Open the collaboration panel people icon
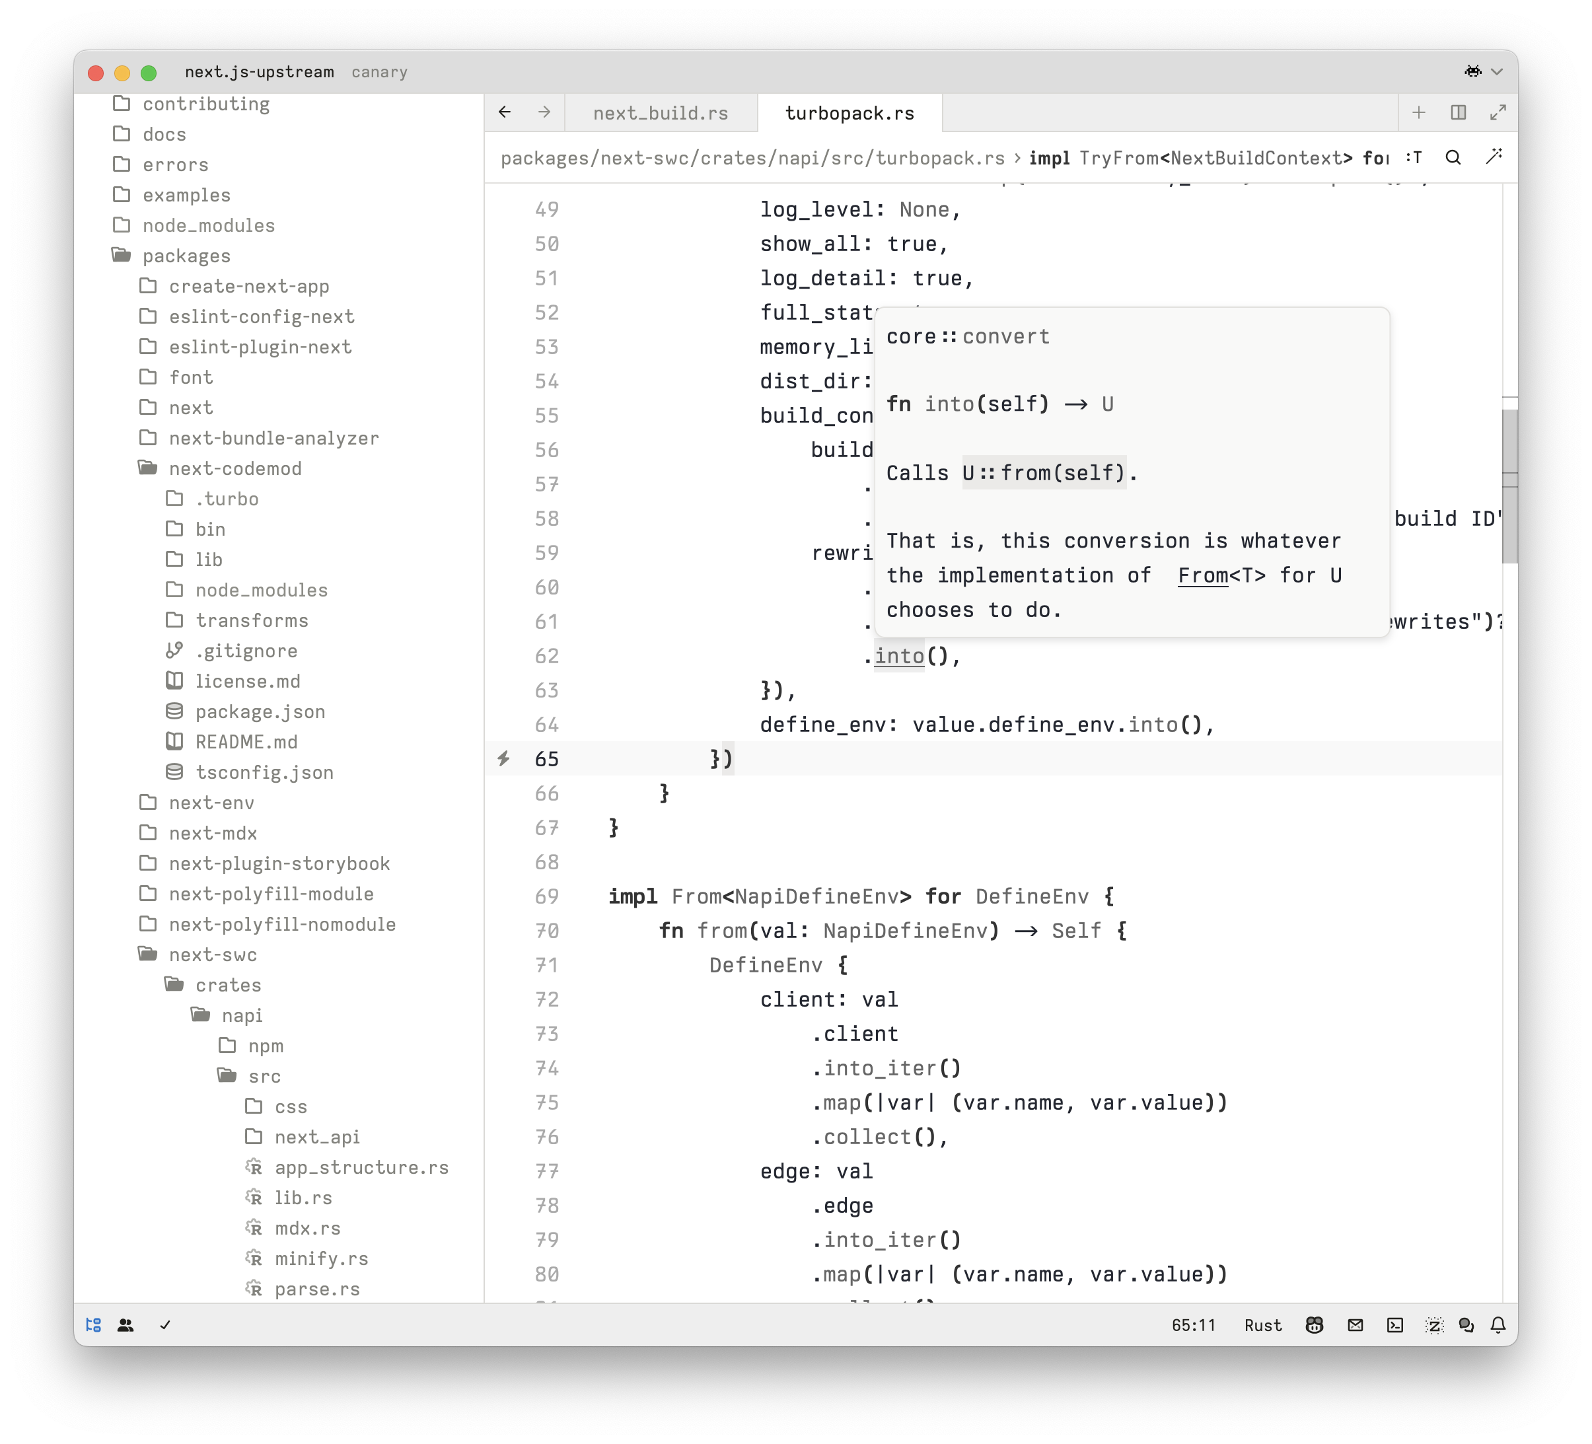 pyautogui.click(x=126, y=1325)
